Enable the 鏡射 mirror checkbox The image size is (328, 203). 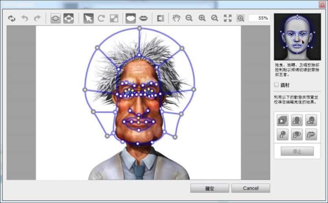pos(276,85)
